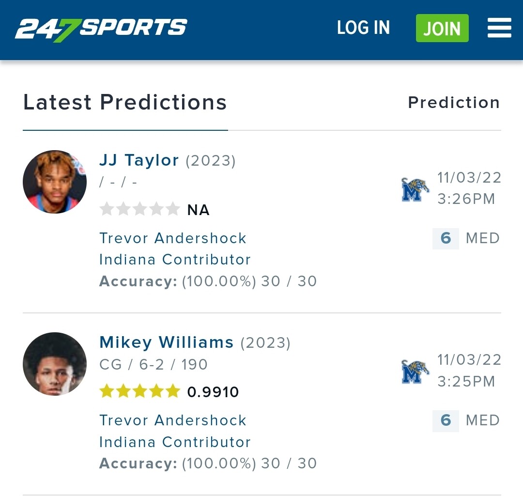
Task: Click Trevor Andershock under Mikey Williams
Action: [173, 420]
